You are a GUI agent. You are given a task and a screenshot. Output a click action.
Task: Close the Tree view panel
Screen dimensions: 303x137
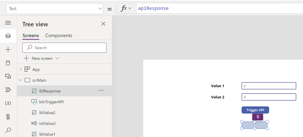point(103,24)
